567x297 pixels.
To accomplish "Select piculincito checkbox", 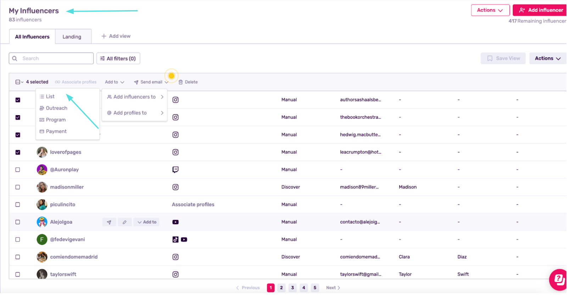I will (x=18, y=204).
